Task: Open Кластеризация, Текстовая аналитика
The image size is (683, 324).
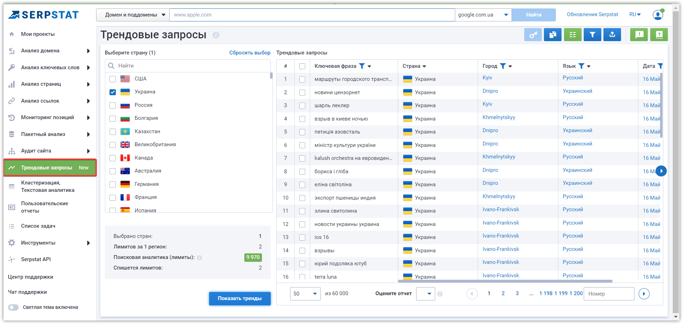Action: tap(48, 187)
